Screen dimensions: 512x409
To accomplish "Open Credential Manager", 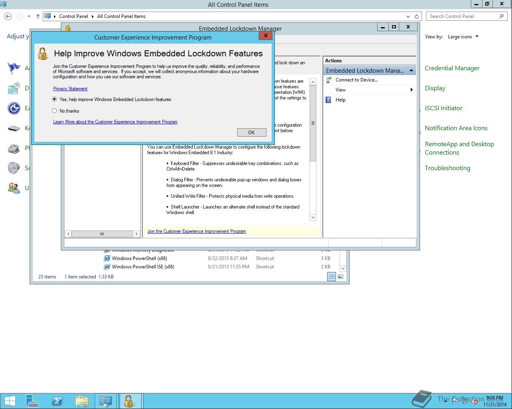I will (x=452, y=68).
